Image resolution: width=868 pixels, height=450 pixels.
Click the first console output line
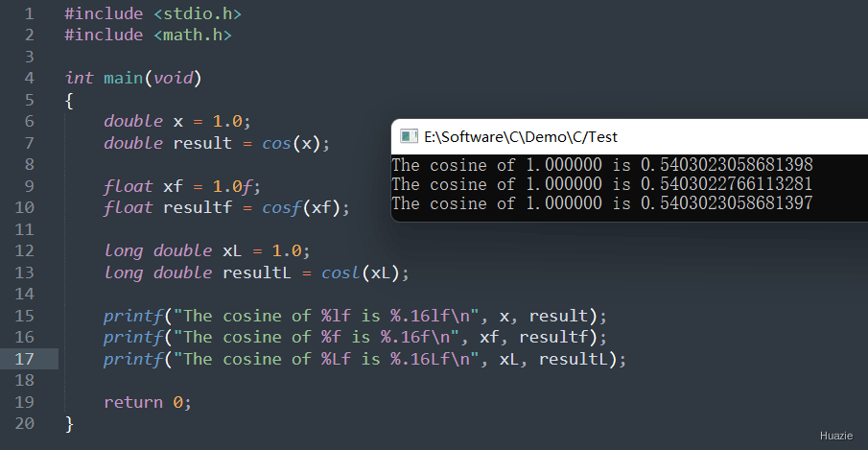pos(602,165)
